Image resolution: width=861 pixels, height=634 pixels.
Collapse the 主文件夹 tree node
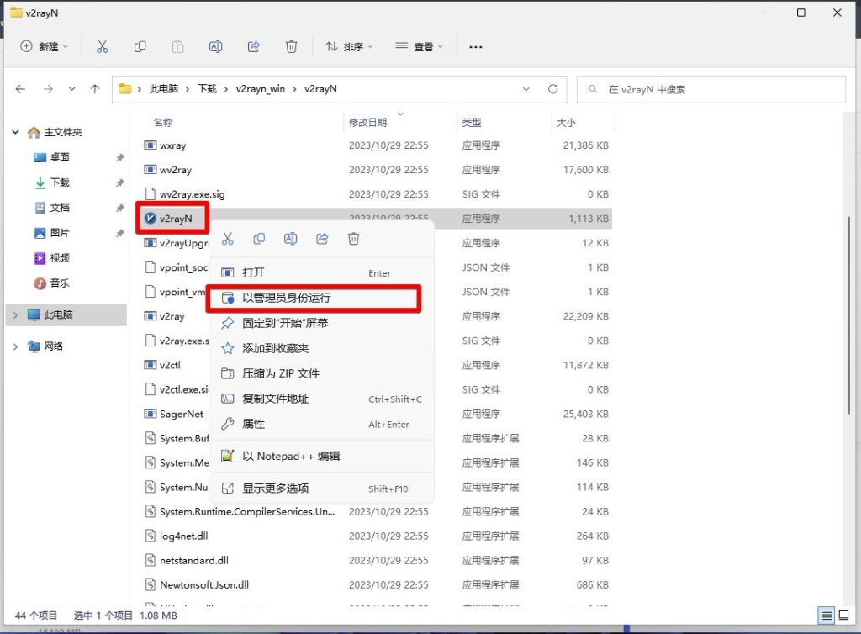(x=15, y=132)
